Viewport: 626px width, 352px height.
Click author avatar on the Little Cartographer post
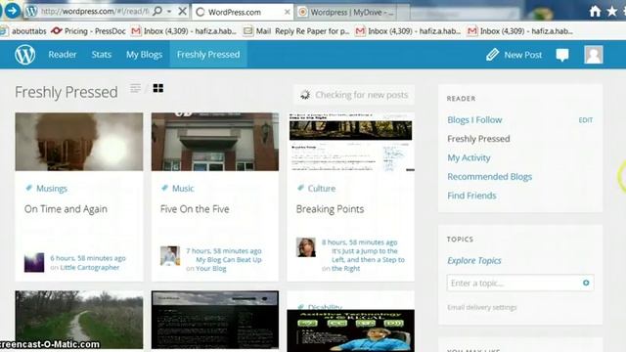(34, 263)
